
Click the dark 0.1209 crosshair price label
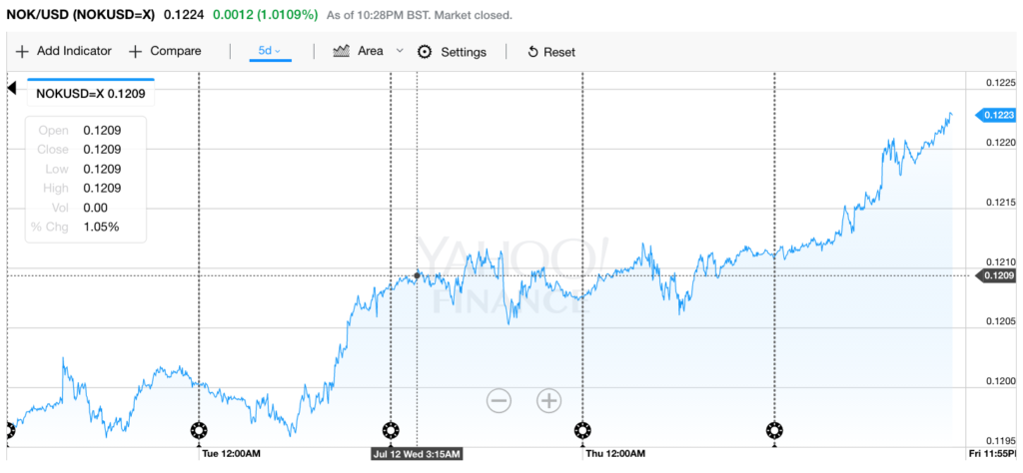999,273
